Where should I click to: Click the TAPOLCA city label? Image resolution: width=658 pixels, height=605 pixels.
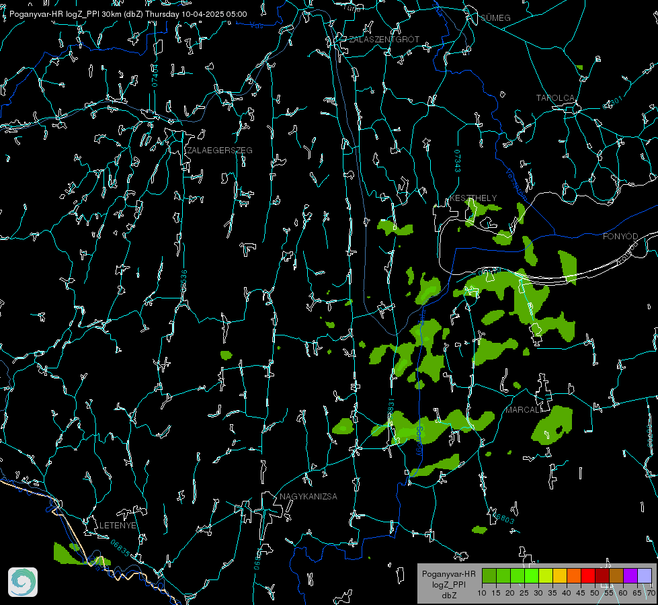[x=555, y=98]
